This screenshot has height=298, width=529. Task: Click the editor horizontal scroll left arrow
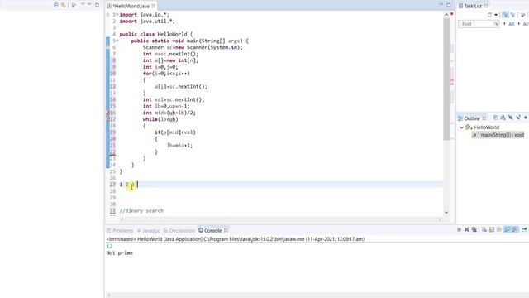tap(122, 219)
